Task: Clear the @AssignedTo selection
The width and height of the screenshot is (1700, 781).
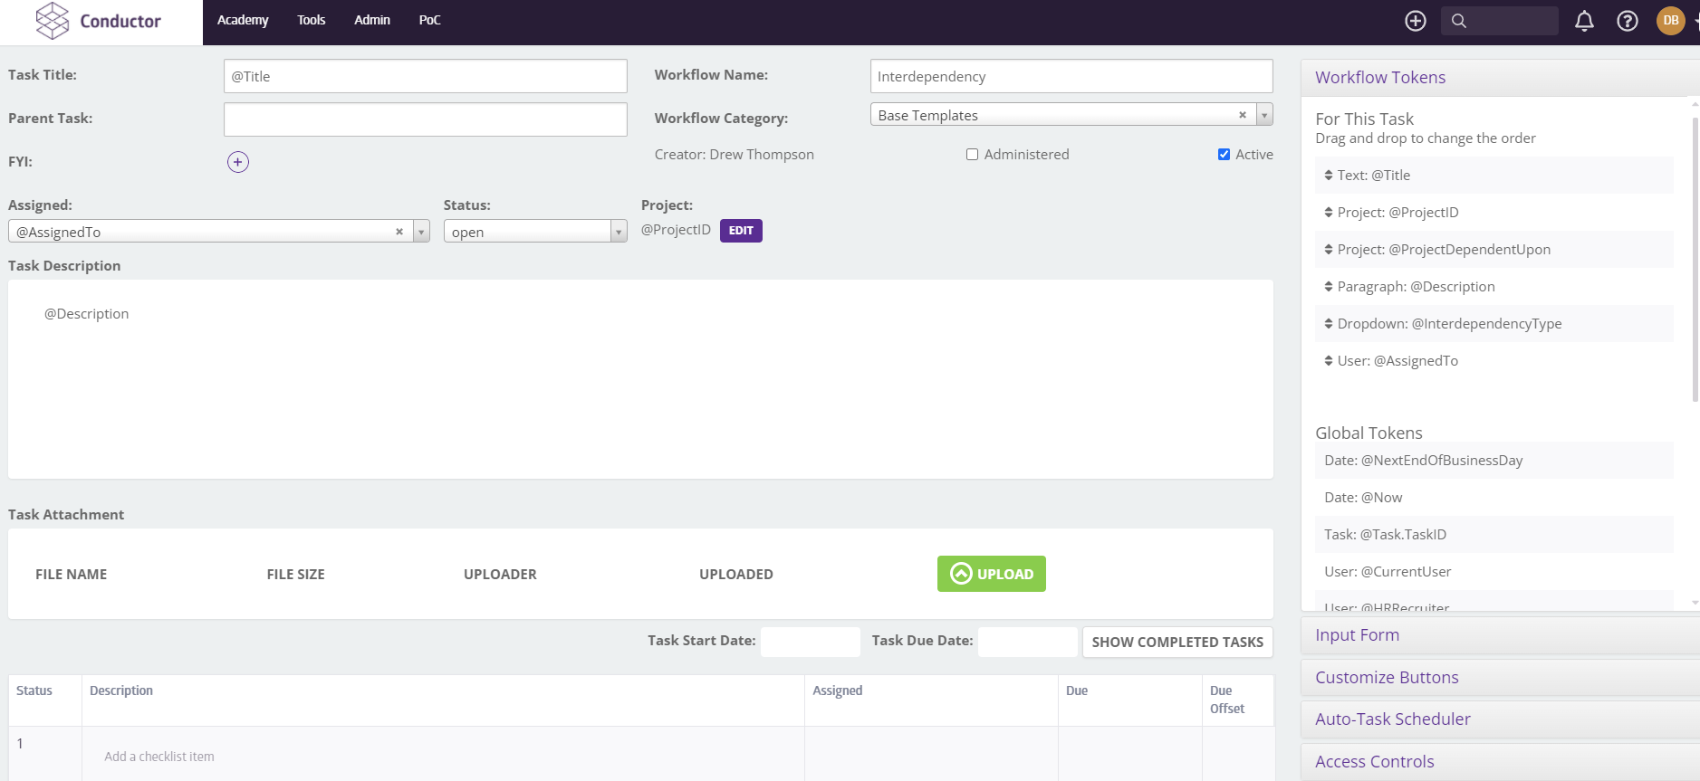Action: point(399,232)
